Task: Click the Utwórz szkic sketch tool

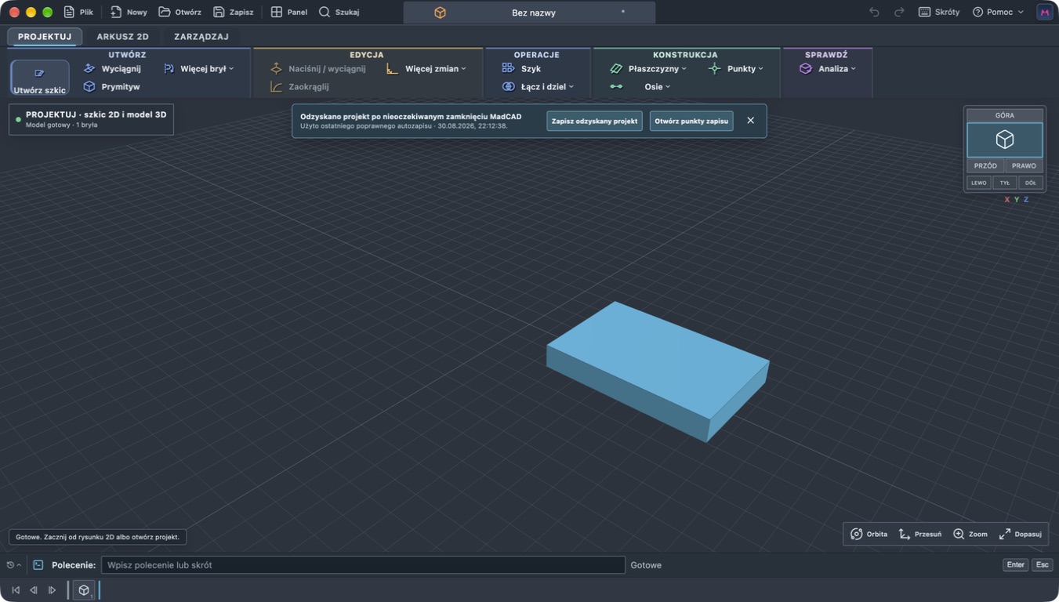Action: 39,78
